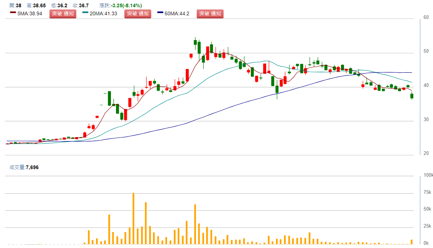The image size is (433, 248).
Task: Click the tallest orange volume bar
Action: coord(133,218)
